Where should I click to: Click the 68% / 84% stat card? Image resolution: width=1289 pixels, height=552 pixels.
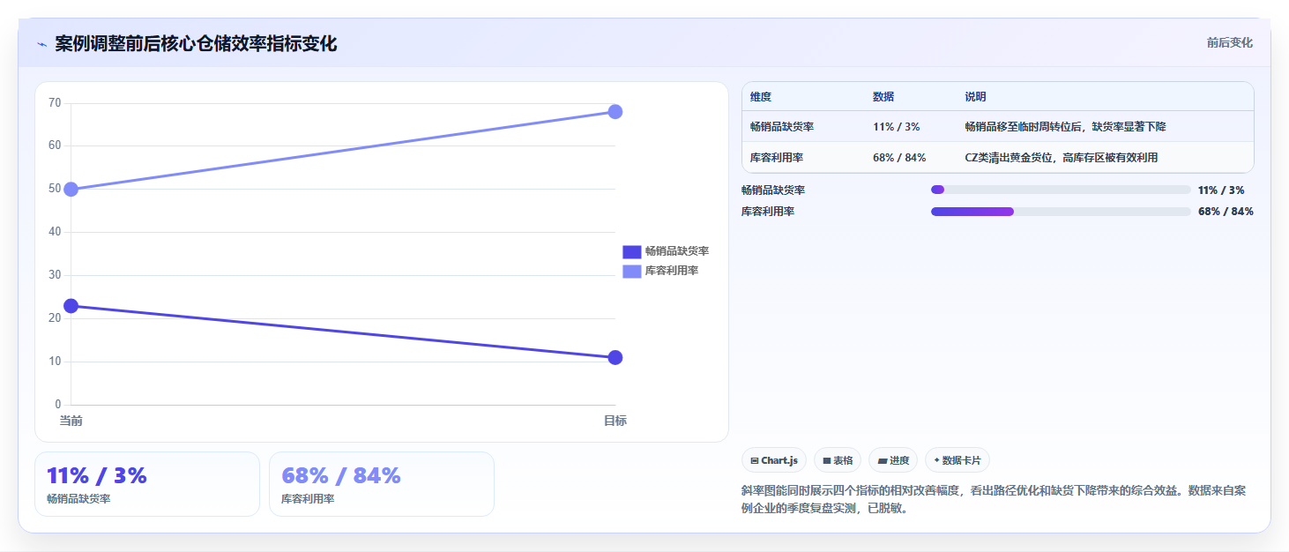pos(382,484)
